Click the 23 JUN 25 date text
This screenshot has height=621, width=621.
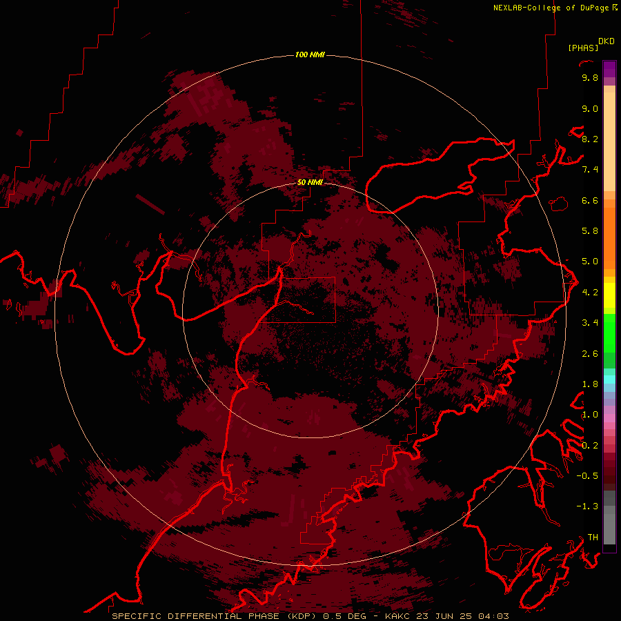445,616
